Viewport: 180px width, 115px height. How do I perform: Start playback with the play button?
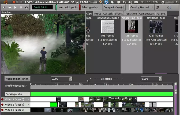coord(15,8)
